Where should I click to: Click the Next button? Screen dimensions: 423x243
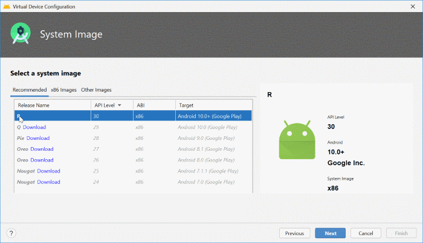coord(330,233)
